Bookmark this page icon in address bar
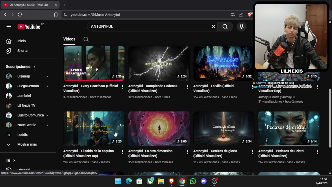 56,15
